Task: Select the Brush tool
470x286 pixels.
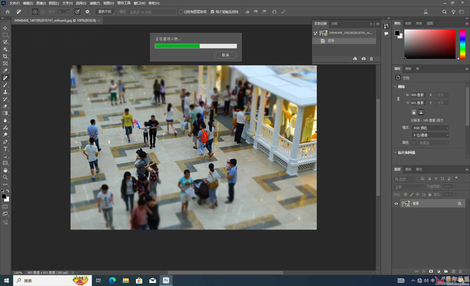Action: pos(5,85)
